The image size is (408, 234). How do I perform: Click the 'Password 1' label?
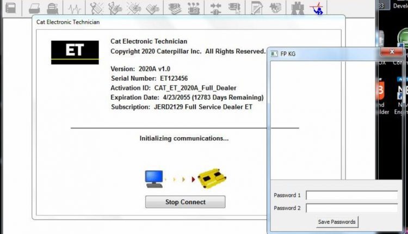point(287,195)
